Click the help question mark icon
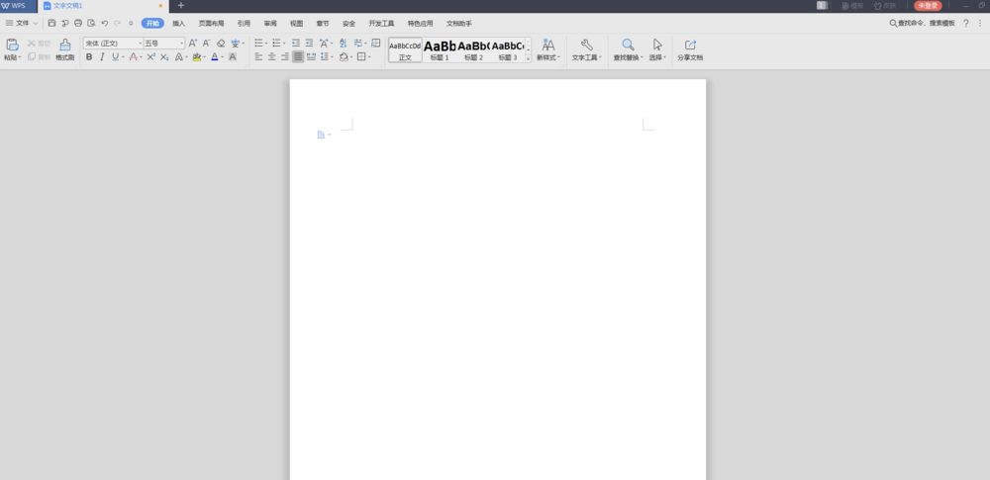Screen dimensions: 990x480 pyautogui.click(x=965, y=24)
